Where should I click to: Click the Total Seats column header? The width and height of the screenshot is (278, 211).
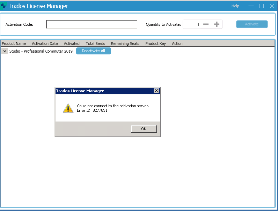pos(95,44)
